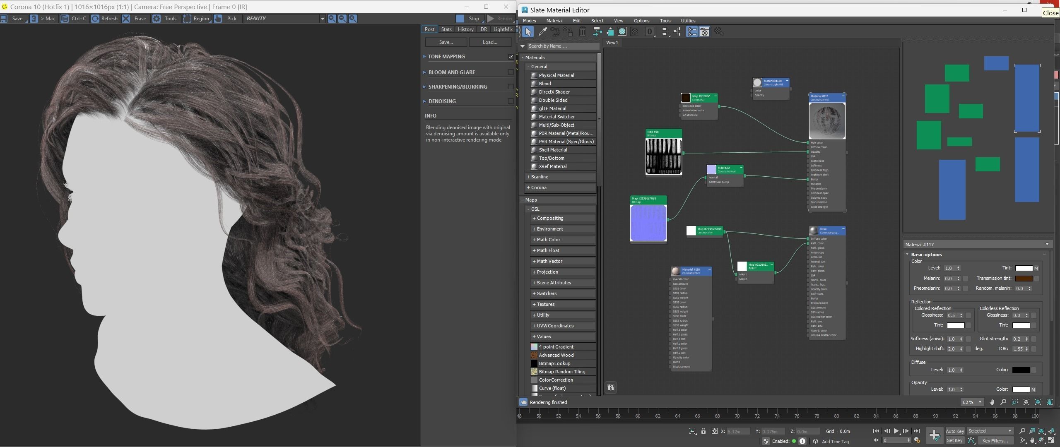Click the Search by Name field
Screen dimensions: 1060x447
coord(563,46)
